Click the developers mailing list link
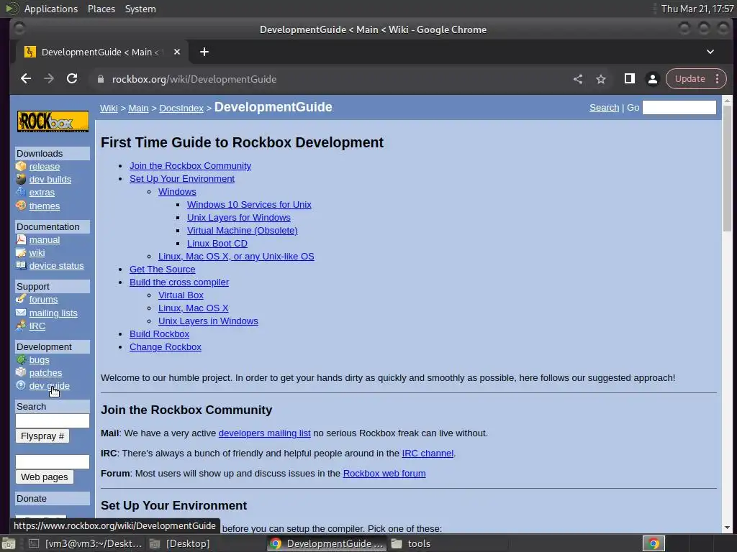737x552 pixels. pos(265,433)
